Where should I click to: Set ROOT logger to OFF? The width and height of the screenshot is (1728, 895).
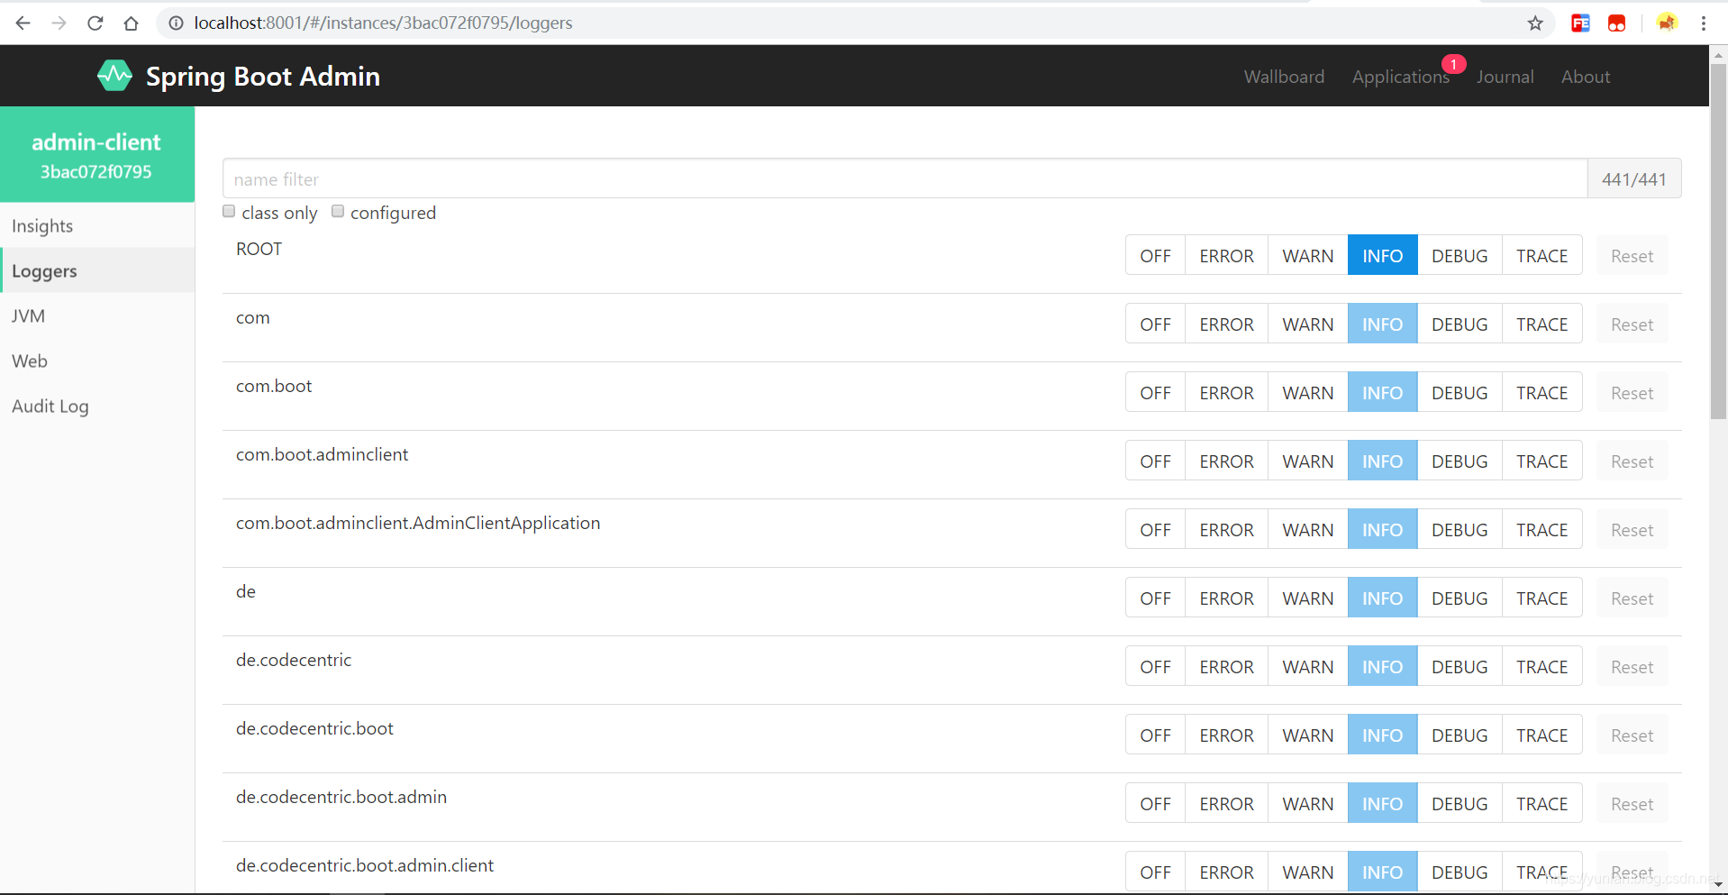[1155, 255]
